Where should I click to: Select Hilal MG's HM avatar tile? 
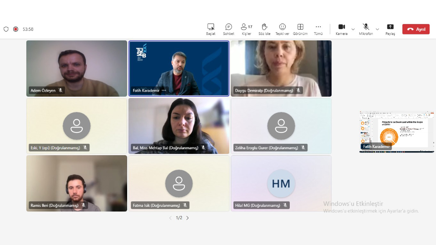click(x=281, y=183)
